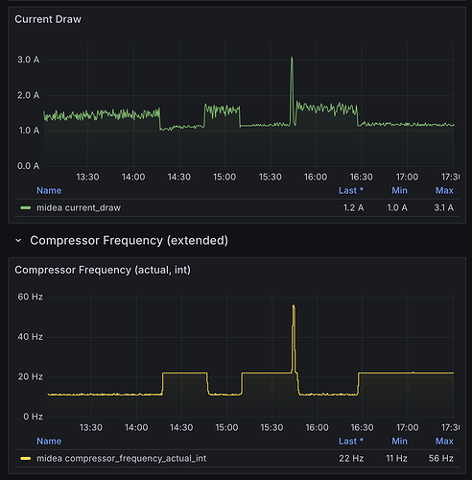Click the 3.0 A axis label
The width and height of the screenshot is (472, 480).
[x=28, y=60]
